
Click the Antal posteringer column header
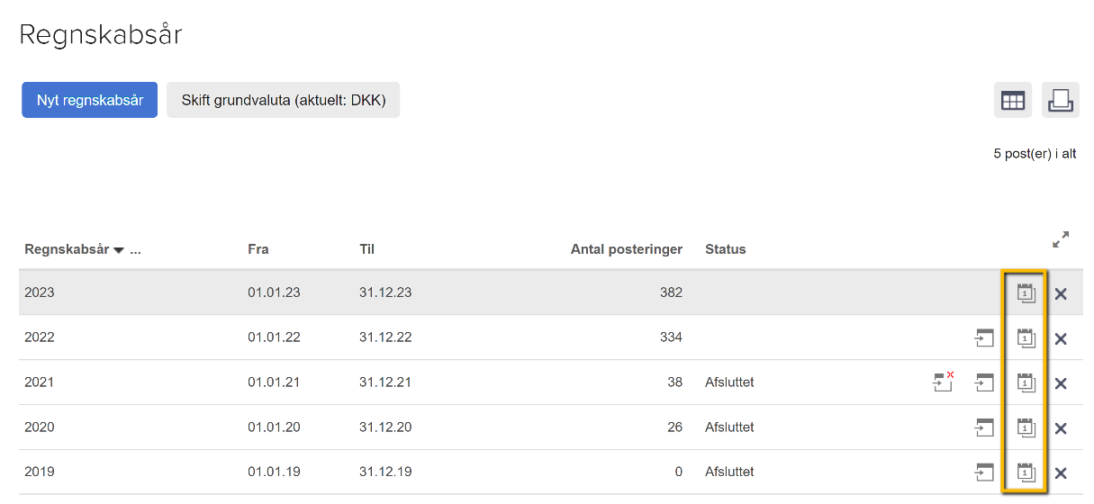click(x=626, y=249)
